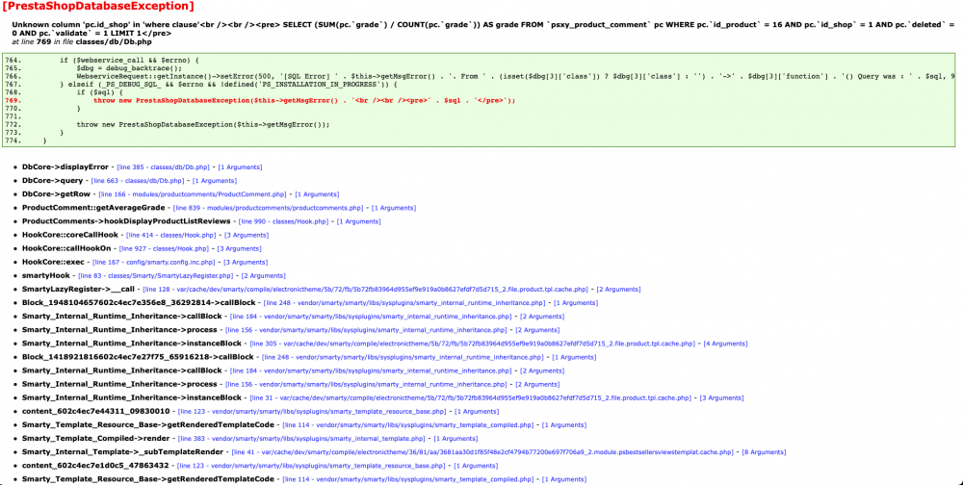Open file link for DbCore->displayError line 385
Image resolution: width=963 pixels, height=485 pixels.
164,167
